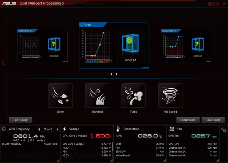
Task: Open the settings gears icon
Action: [224, 130]
